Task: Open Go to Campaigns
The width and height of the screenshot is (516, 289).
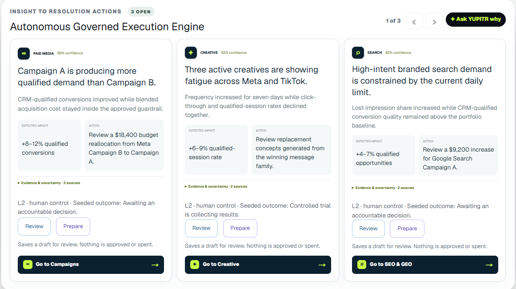Action: (91, 265)
